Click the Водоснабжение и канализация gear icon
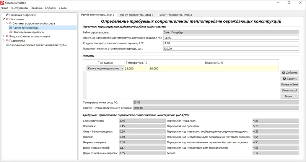This screenshot has height=162, width=306. pyautogui.click(x=7, y=36)
